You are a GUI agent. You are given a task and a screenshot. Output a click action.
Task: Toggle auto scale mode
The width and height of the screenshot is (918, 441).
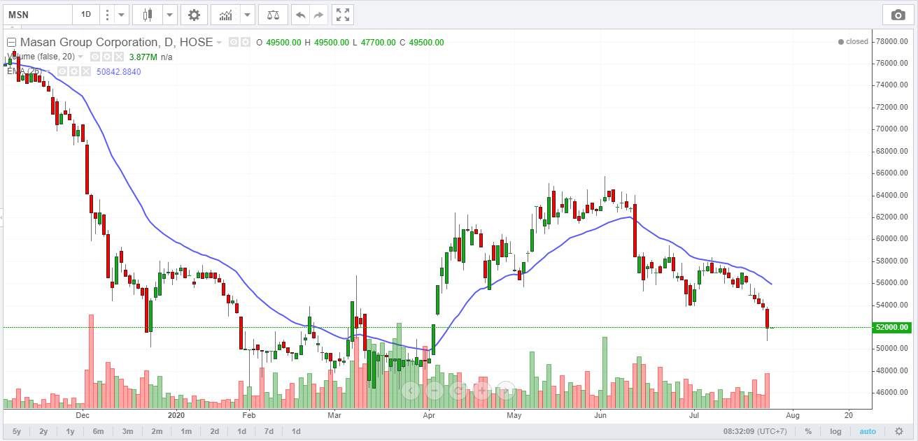867,431
